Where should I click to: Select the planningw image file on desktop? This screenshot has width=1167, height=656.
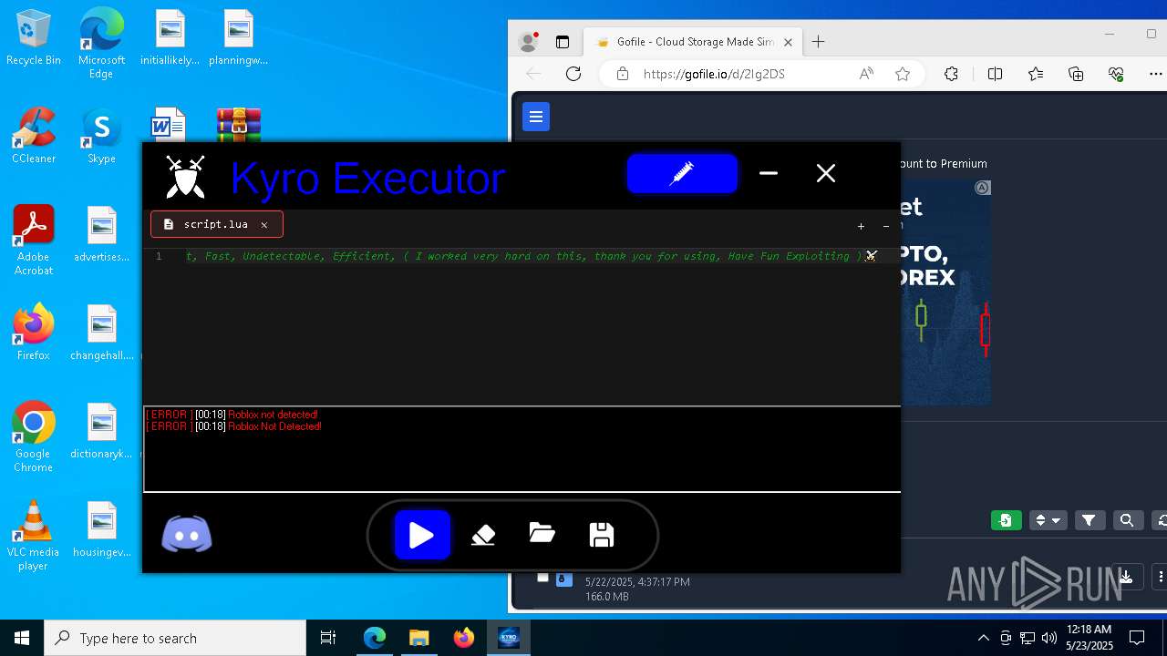click(238, 37)
